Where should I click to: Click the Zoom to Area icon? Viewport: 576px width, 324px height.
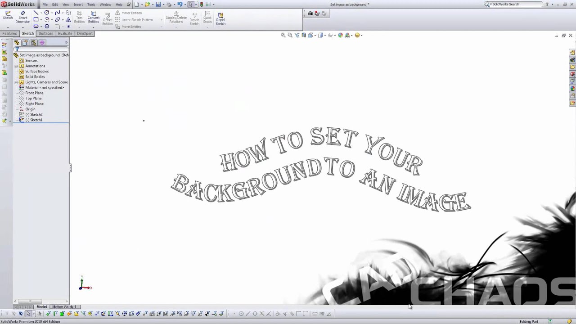click(290, 35)
